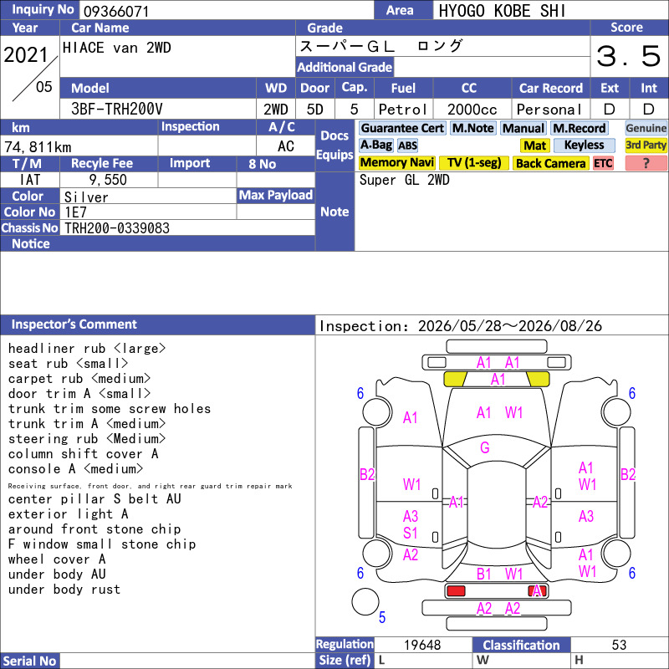Click the color number 1E7
669x669 pixels.
tap(75, 212)
